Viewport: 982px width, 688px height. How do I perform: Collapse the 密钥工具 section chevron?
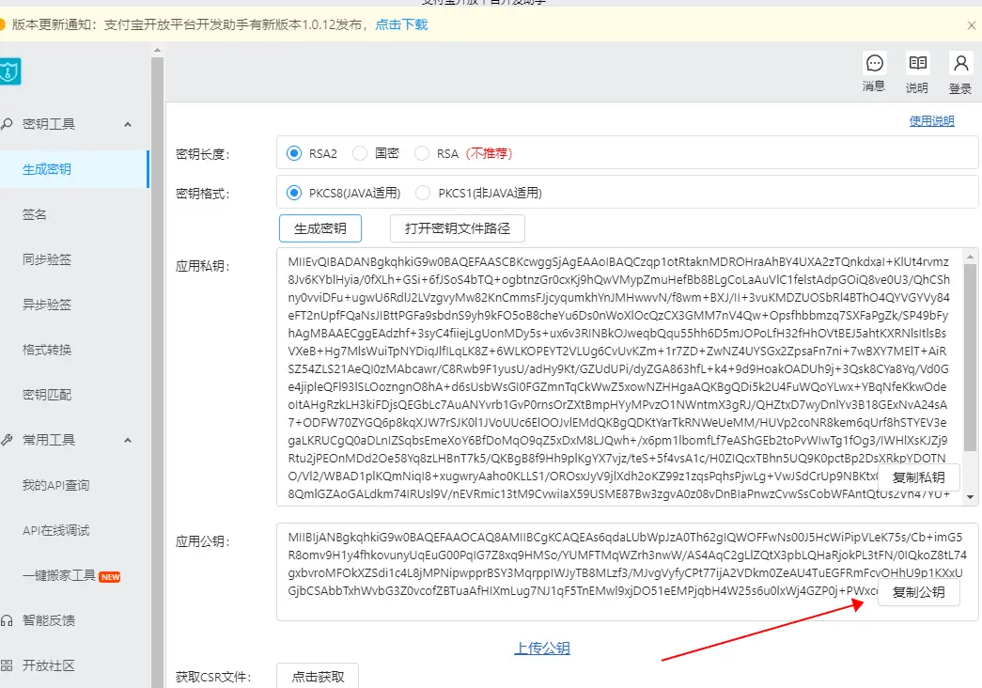coord(128,124)
